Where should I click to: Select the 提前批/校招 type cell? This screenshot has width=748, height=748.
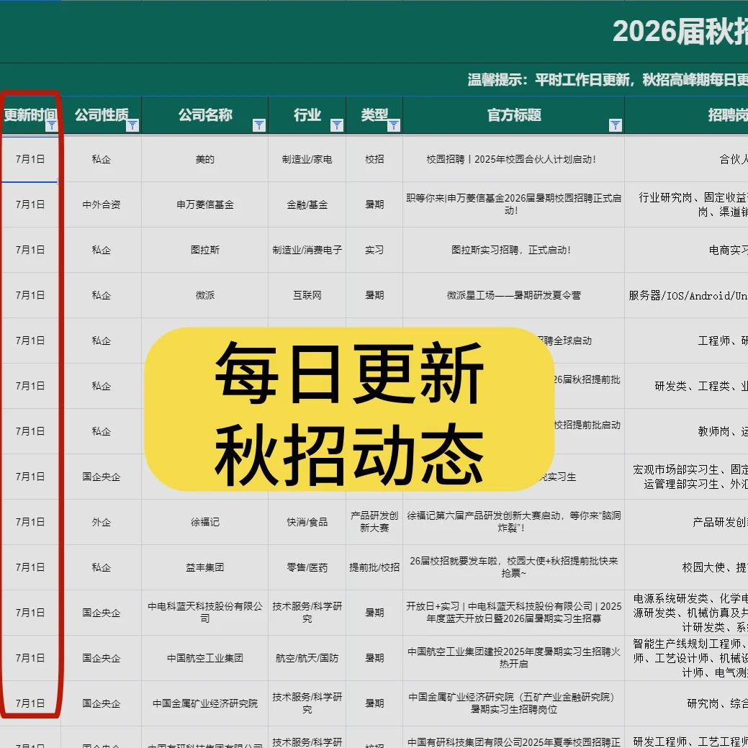(x=374, y=568)
